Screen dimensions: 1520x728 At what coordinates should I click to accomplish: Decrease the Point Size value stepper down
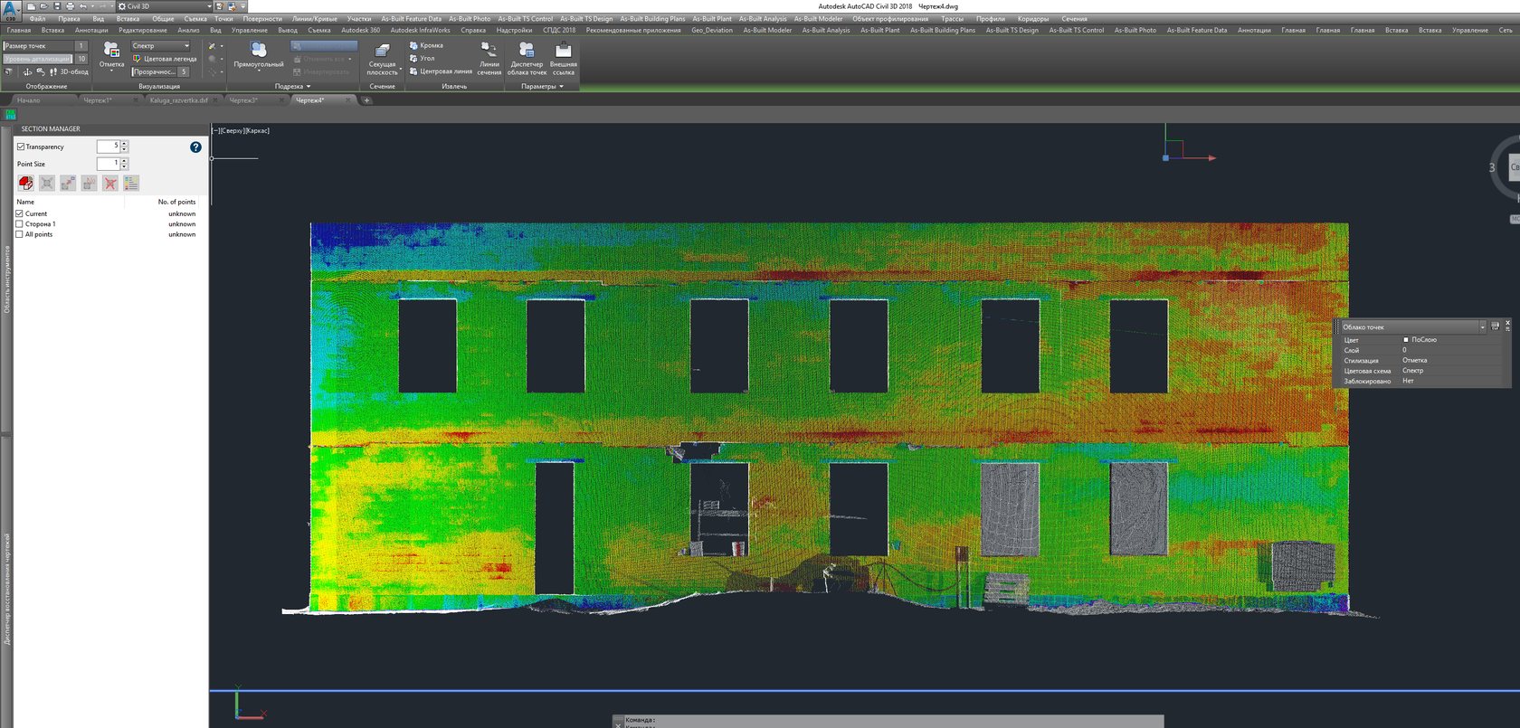[x=124, y=166]
